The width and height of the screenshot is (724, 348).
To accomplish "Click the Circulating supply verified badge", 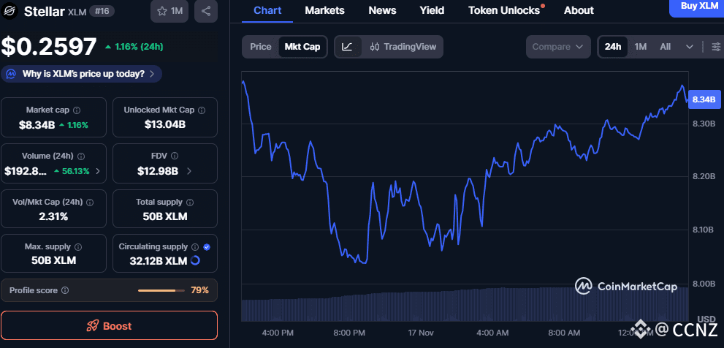I will (x=207, y=247).
